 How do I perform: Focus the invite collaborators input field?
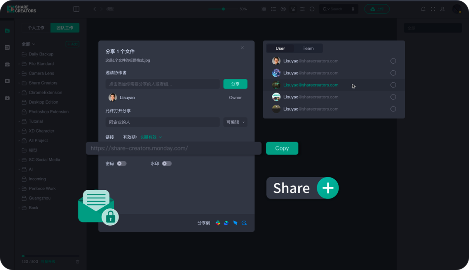[162, 84]
